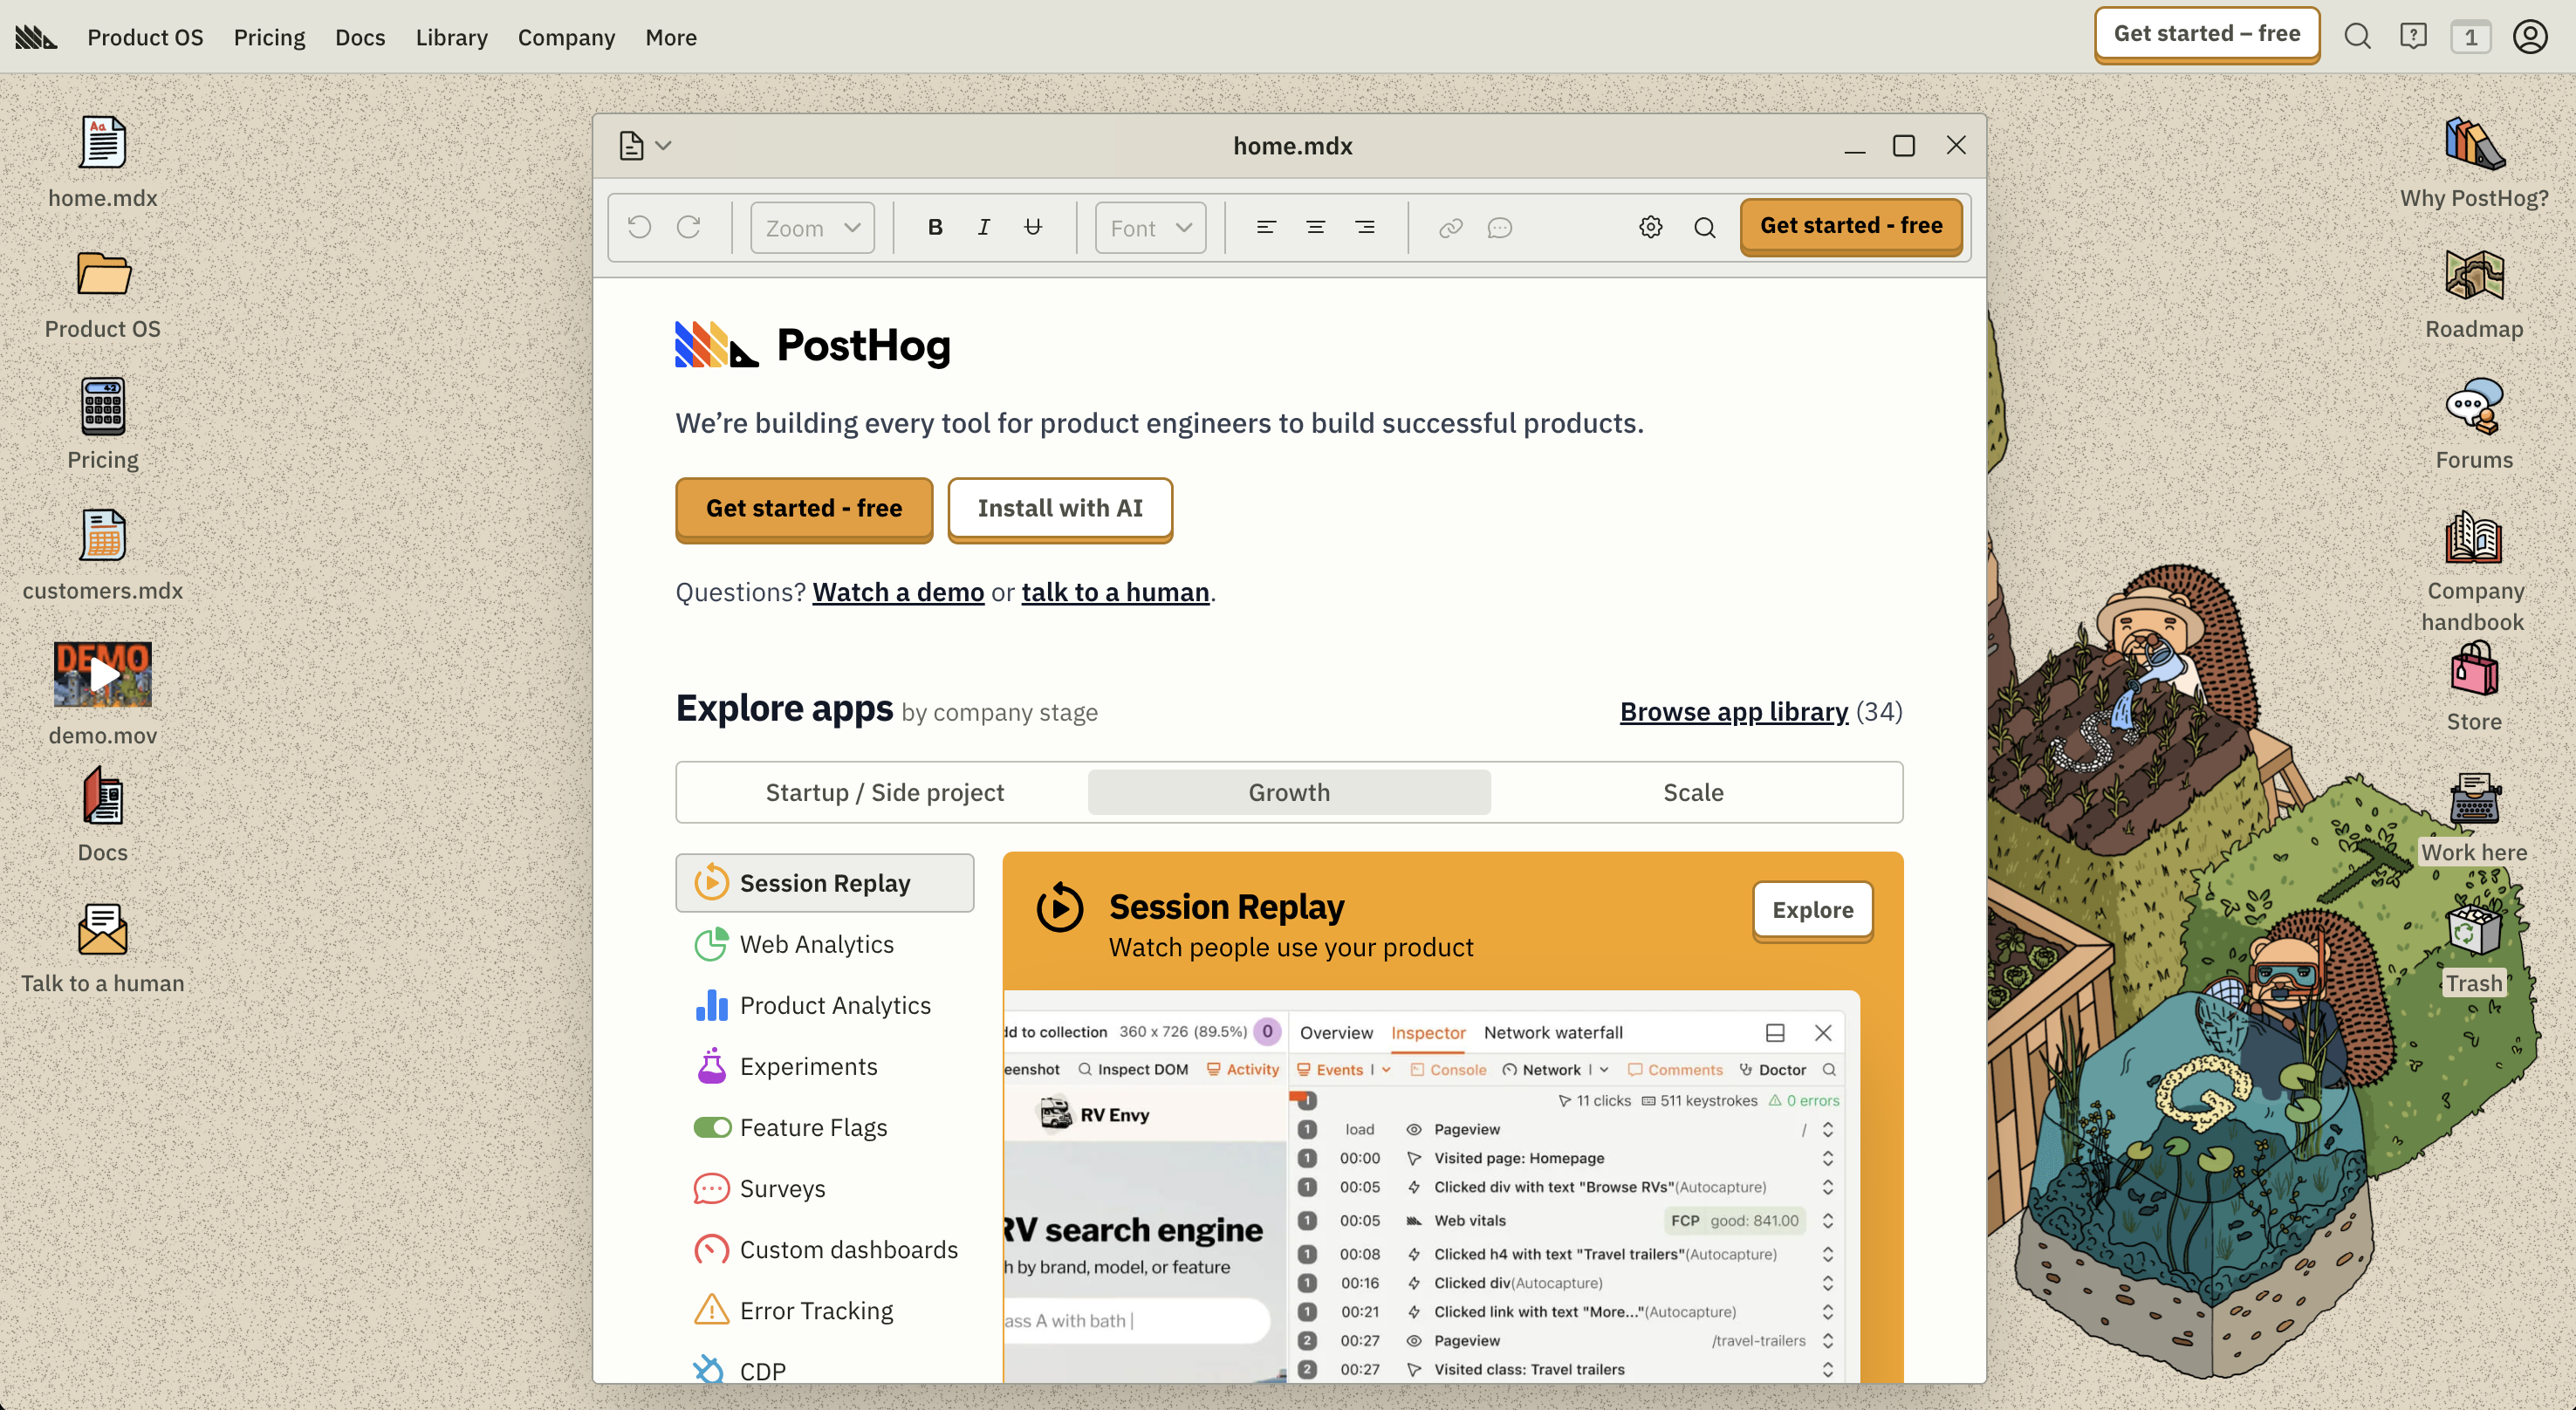Open the editor settings gear icon
Image resolution: width=2576 pixels, height=1410 pixels.
(1651, 228)
